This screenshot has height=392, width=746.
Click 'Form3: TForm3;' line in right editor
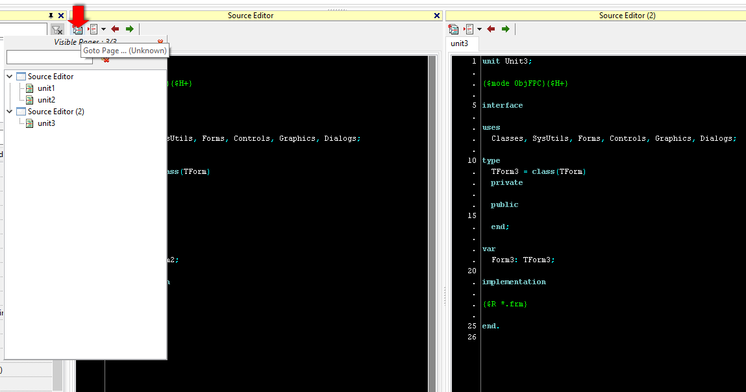click(523, 260)
